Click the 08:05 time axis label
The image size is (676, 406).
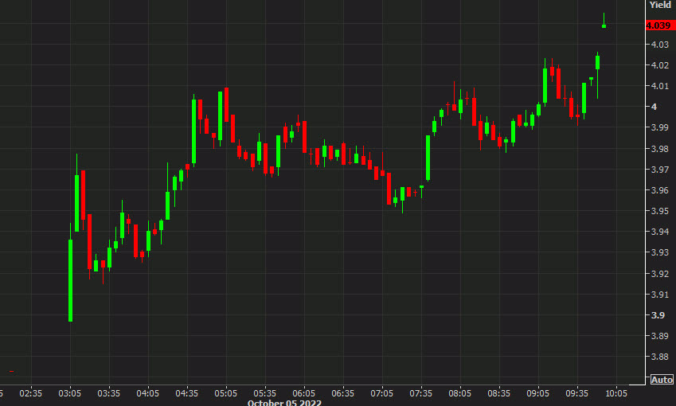460,393
